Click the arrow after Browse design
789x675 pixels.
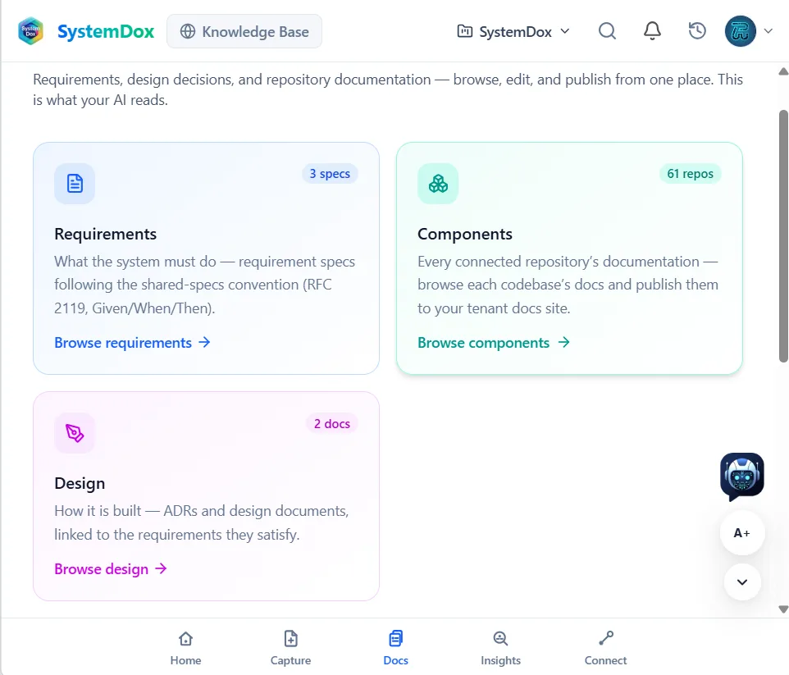pos(161,569)
